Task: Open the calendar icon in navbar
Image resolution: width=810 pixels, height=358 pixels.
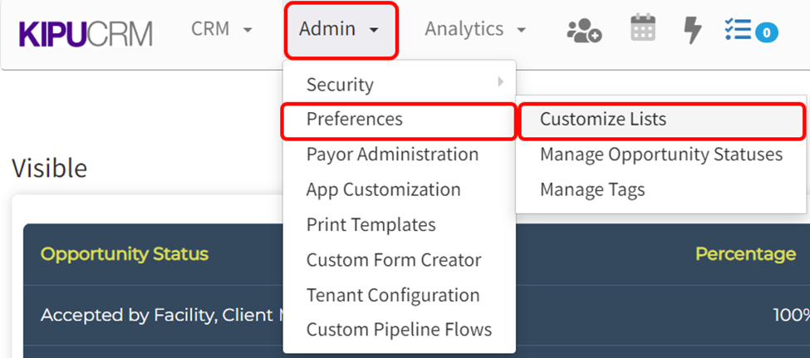Action: [x=643, y=28]
